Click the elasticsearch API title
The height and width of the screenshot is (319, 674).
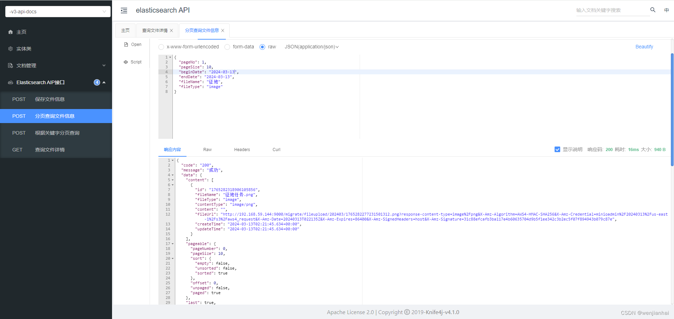click(x=163, y=10)
